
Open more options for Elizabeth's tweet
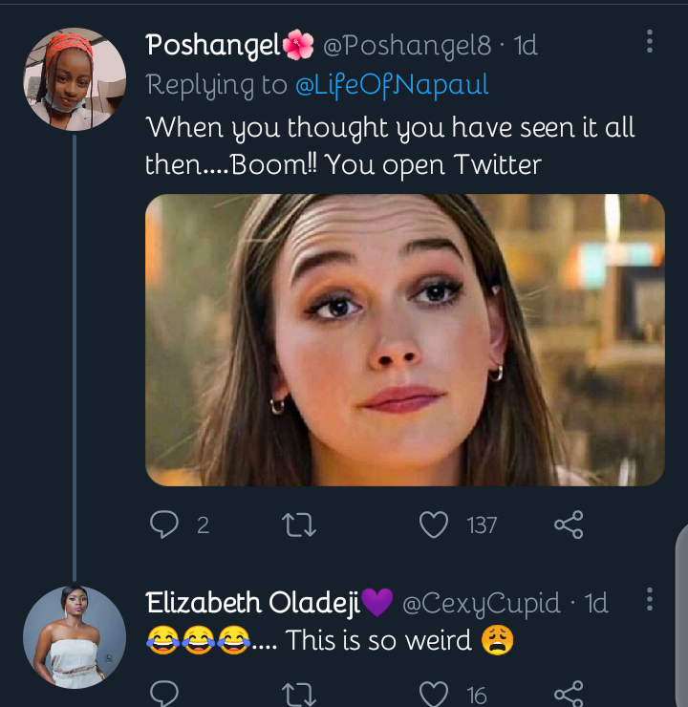(650, 599)
